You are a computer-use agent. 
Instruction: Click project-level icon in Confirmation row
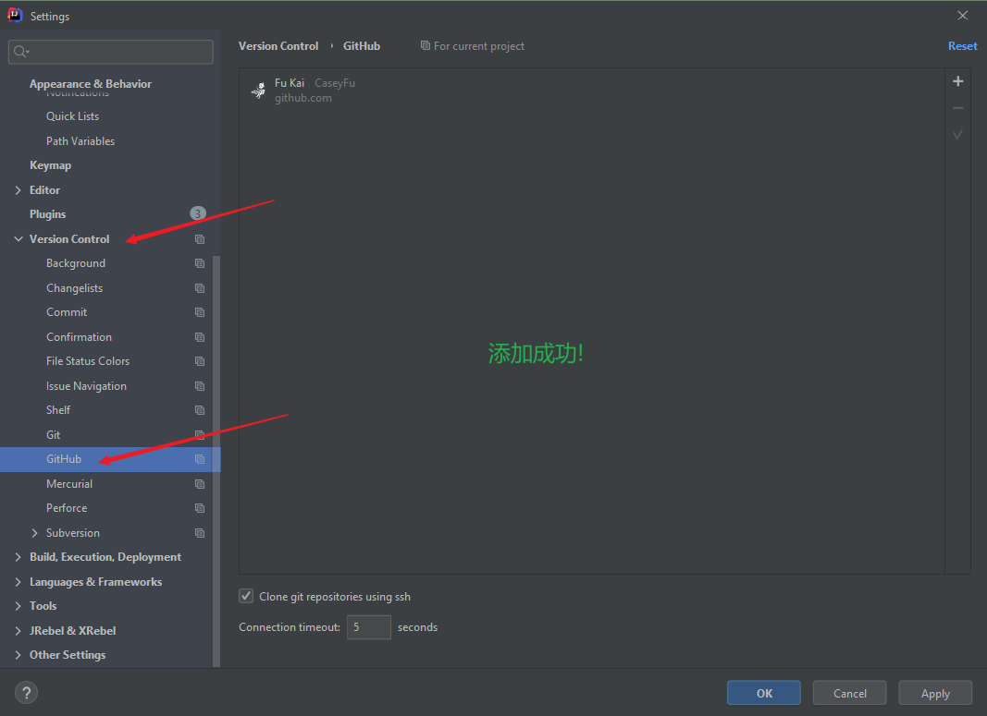coord(200,337)
